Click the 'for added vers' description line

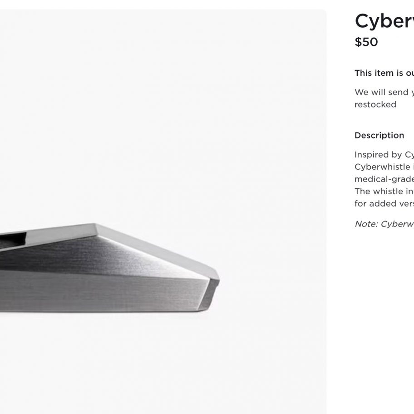pyautogui.click(x=384, y=203)
